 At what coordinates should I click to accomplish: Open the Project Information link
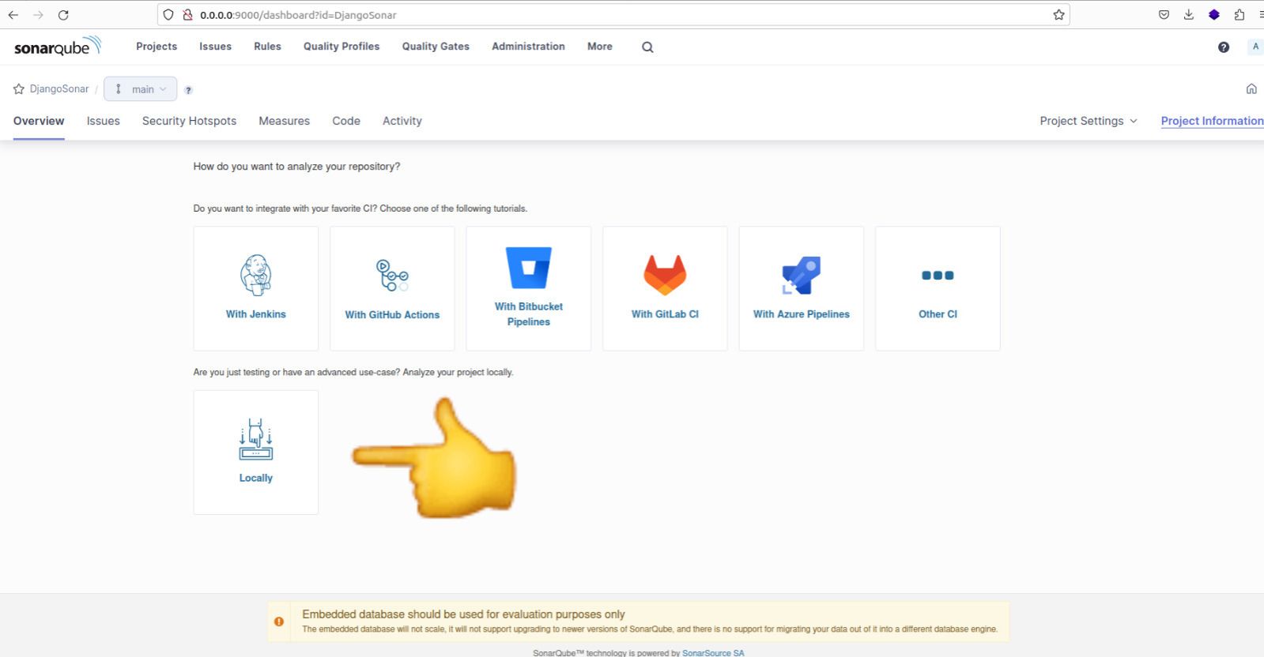(x=1212, y=121)
